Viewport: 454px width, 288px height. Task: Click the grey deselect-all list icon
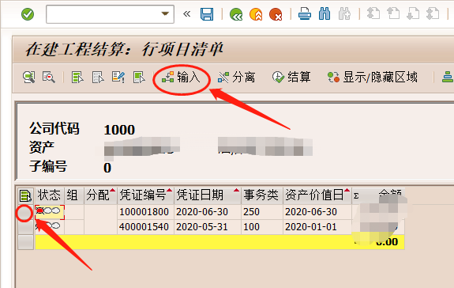98,78
